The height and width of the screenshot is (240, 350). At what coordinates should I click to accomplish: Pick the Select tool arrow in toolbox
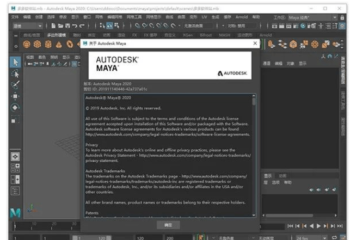(15, 62)
